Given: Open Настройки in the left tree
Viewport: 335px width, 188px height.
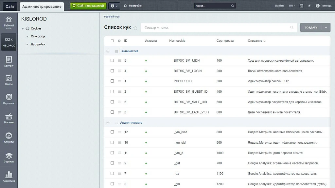Looking at the screenshot, I should click(x=38, y=44).
